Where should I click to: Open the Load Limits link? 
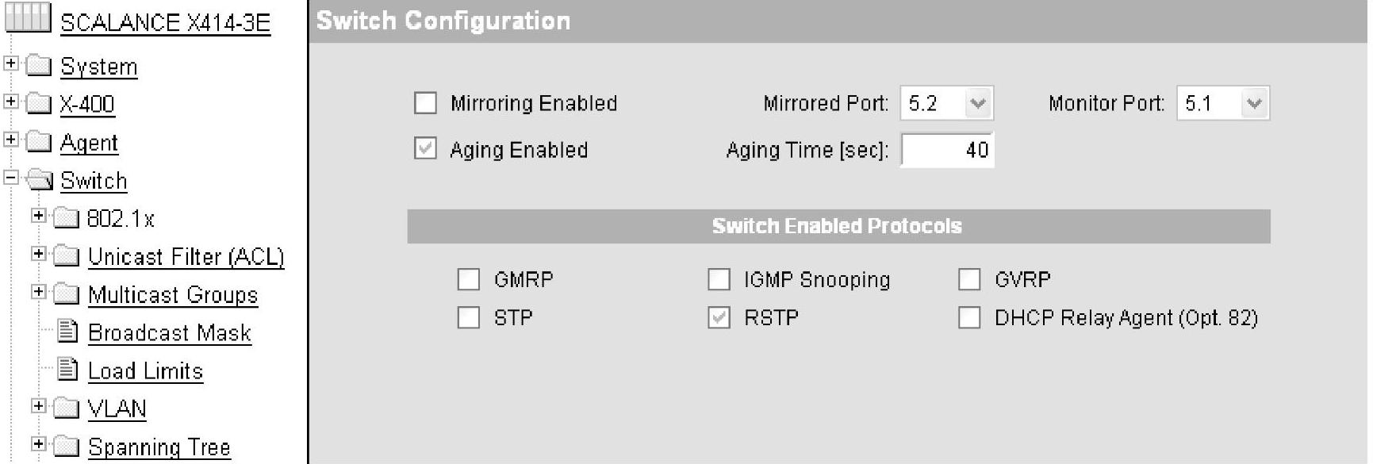145,371
